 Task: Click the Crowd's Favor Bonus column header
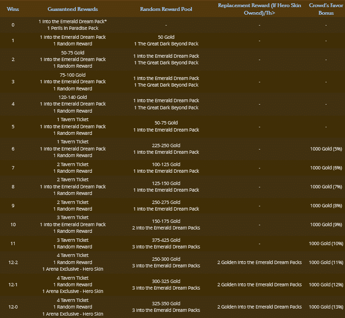(x=326, y=9)
